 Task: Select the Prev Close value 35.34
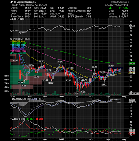28,17
